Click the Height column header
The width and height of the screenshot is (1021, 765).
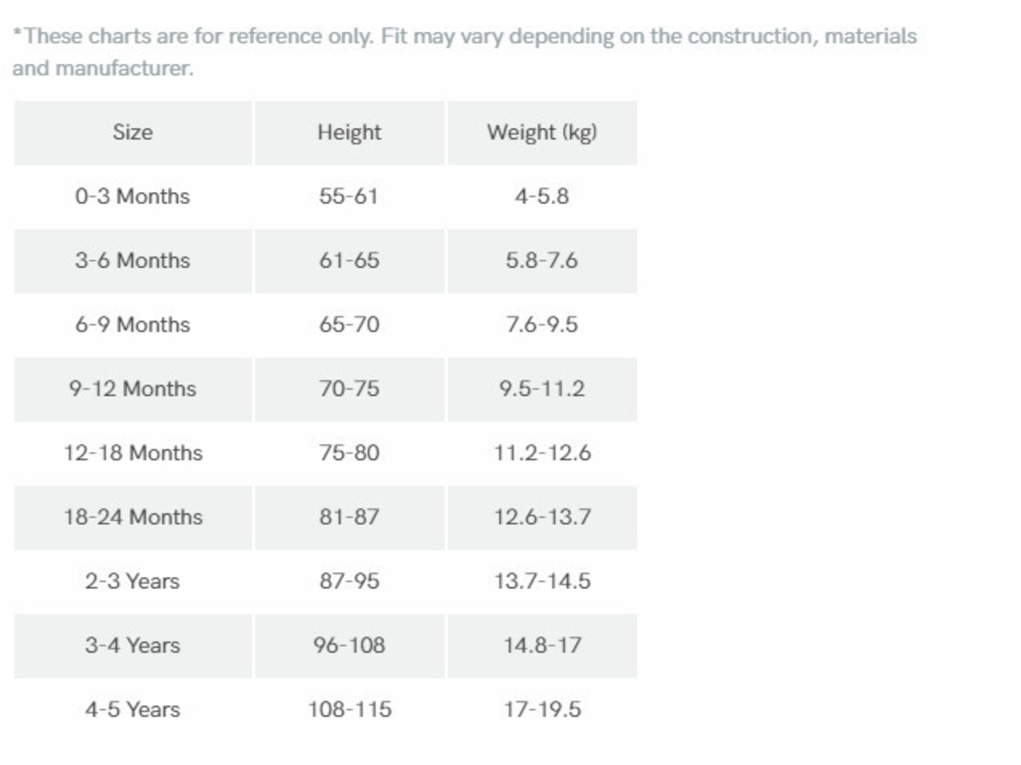point(349,132)
